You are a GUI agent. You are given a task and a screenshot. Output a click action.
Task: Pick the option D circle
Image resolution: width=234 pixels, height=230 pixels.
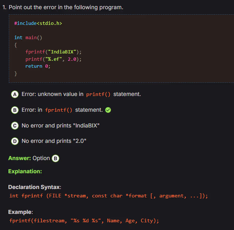coord(15,141)
